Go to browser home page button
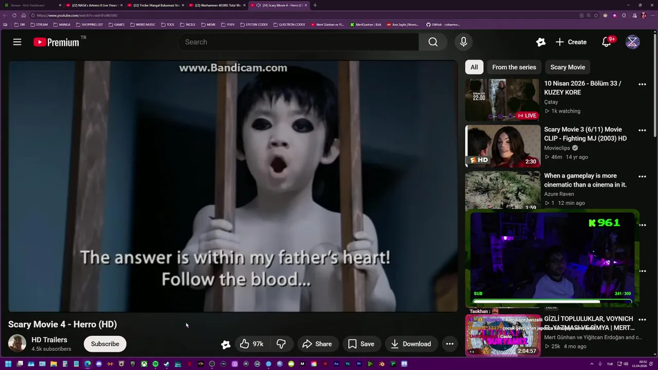Screen dimensions: 658x370 (x=24, y=15)
